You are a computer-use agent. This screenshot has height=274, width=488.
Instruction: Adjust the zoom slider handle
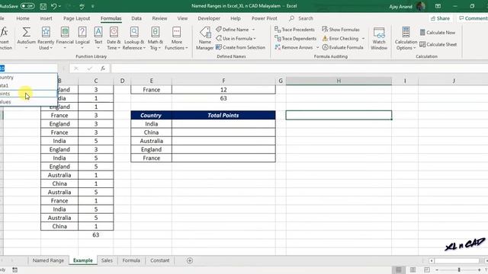(x=459, y=269)
